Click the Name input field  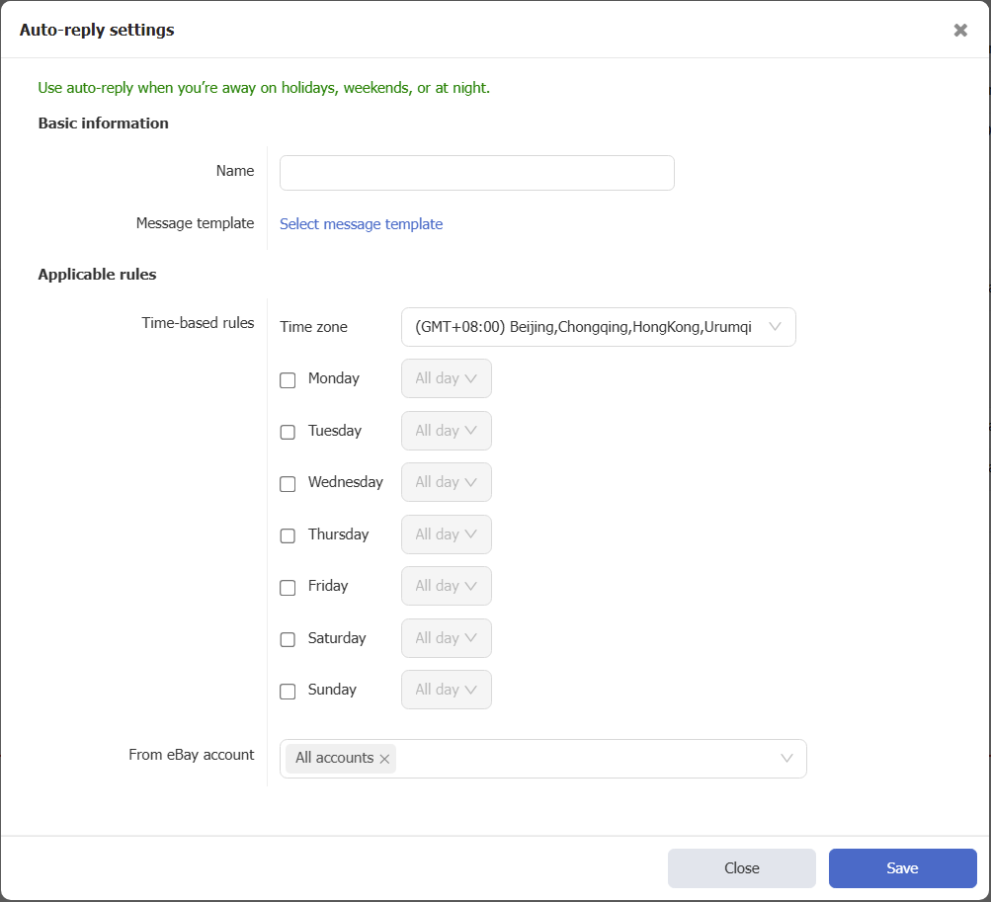(x=476, y=173)
